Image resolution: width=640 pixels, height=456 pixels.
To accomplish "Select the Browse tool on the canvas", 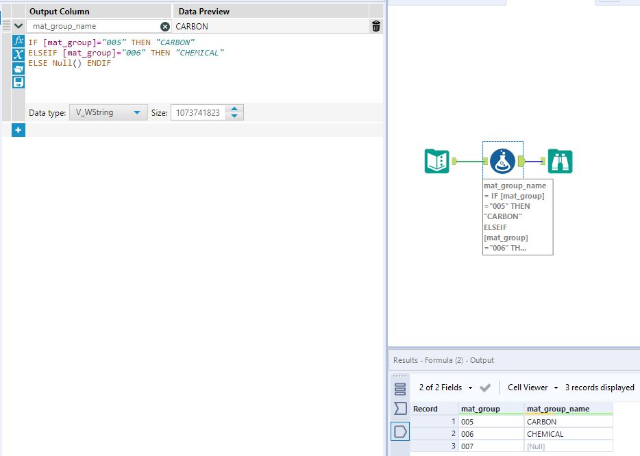I will tap(560, 161).
